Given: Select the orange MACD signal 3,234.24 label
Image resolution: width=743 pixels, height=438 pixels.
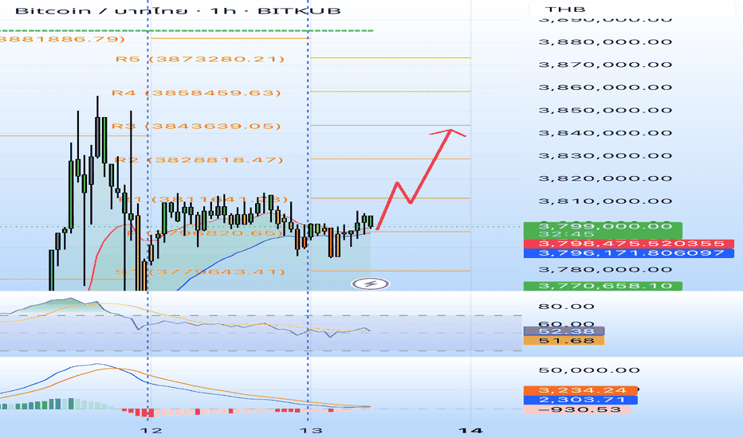Looking at the screenshot, I should [x=580, y=391].
